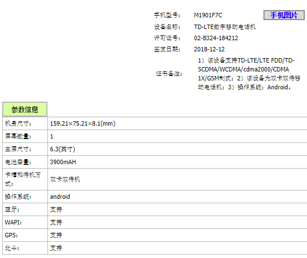Screen dimensions: 307x258
Task: Click device name TD-LTE数字移动电话机
Action: coord(225,27)
